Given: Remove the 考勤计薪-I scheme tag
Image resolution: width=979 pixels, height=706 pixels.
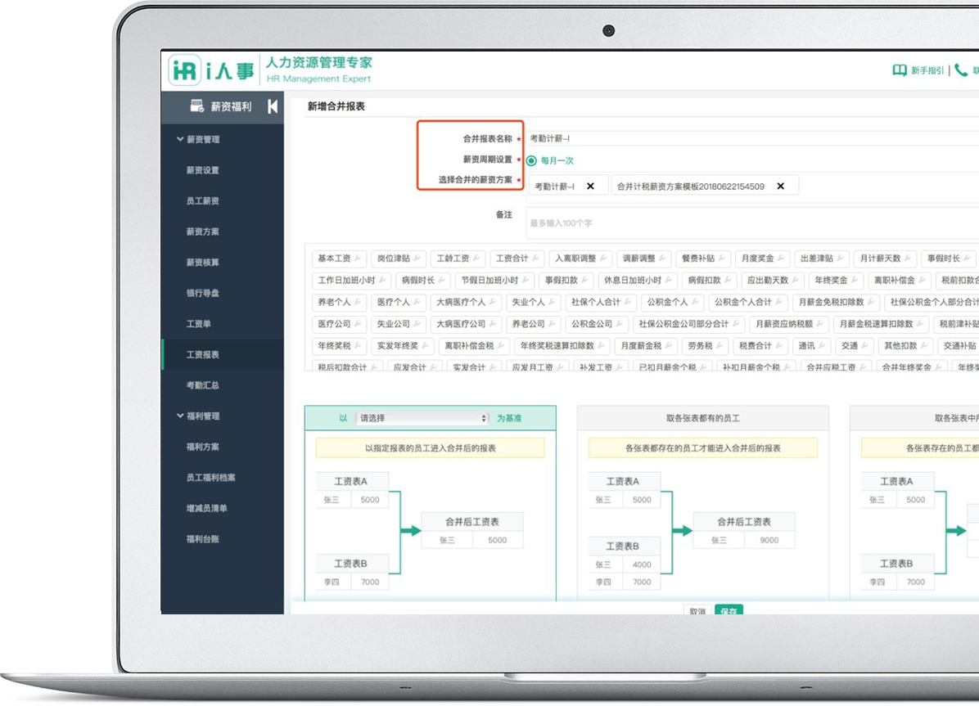Looking at the screenshot, I should click(x=590, y=187).
